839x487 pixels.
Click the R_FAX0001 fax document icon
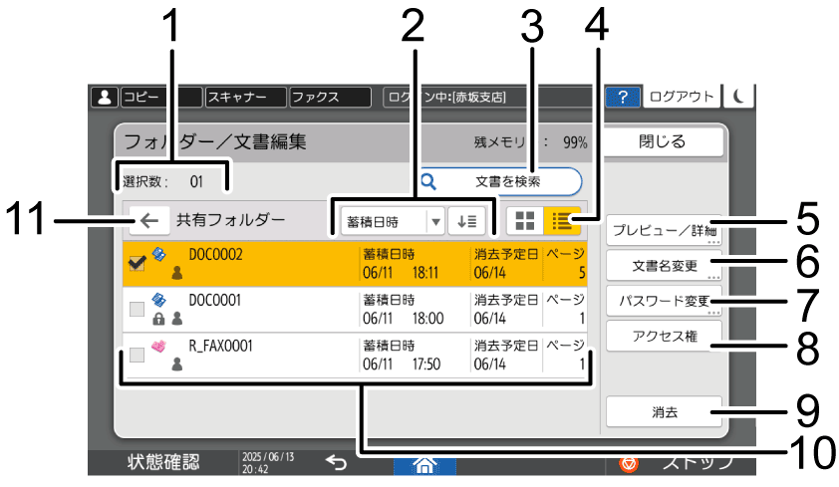pos(158,346)
